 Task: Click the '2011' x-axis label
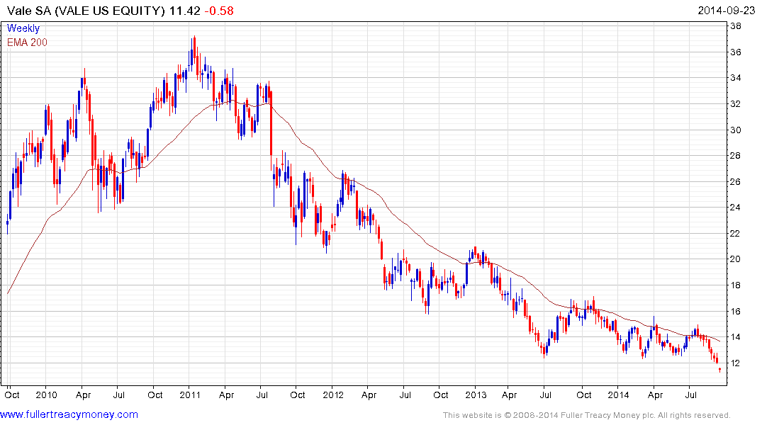click(190, 395)
